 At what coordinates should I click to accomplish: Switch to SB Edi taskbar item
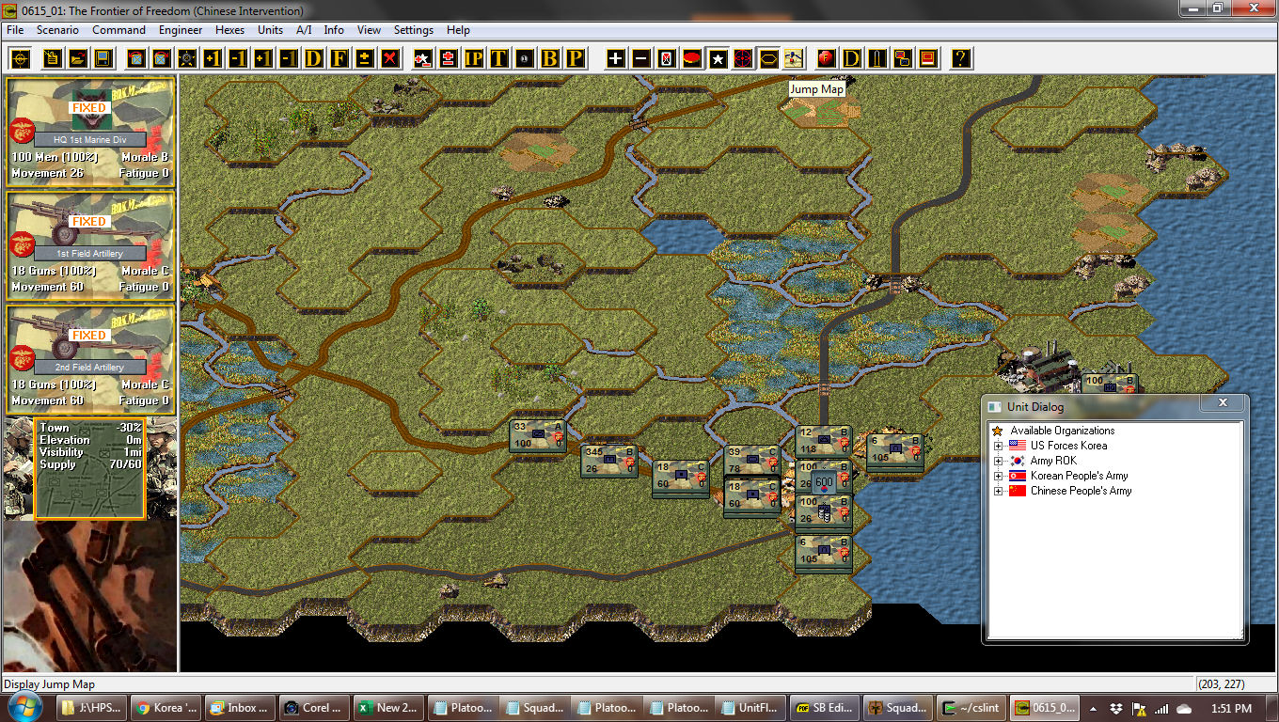coord(824,708)
